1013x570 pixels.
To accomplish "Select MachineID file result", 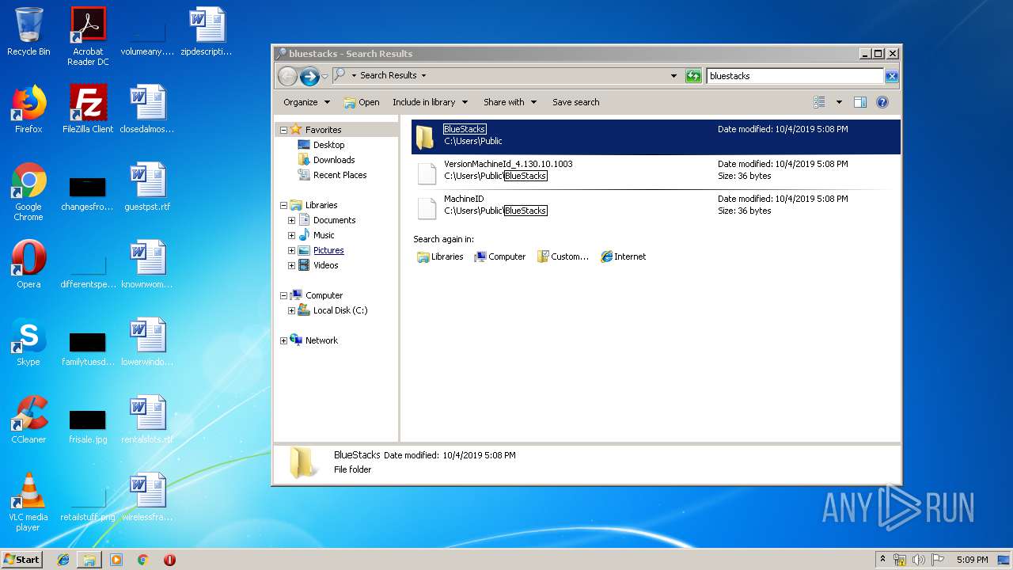I will pos(655,207).
